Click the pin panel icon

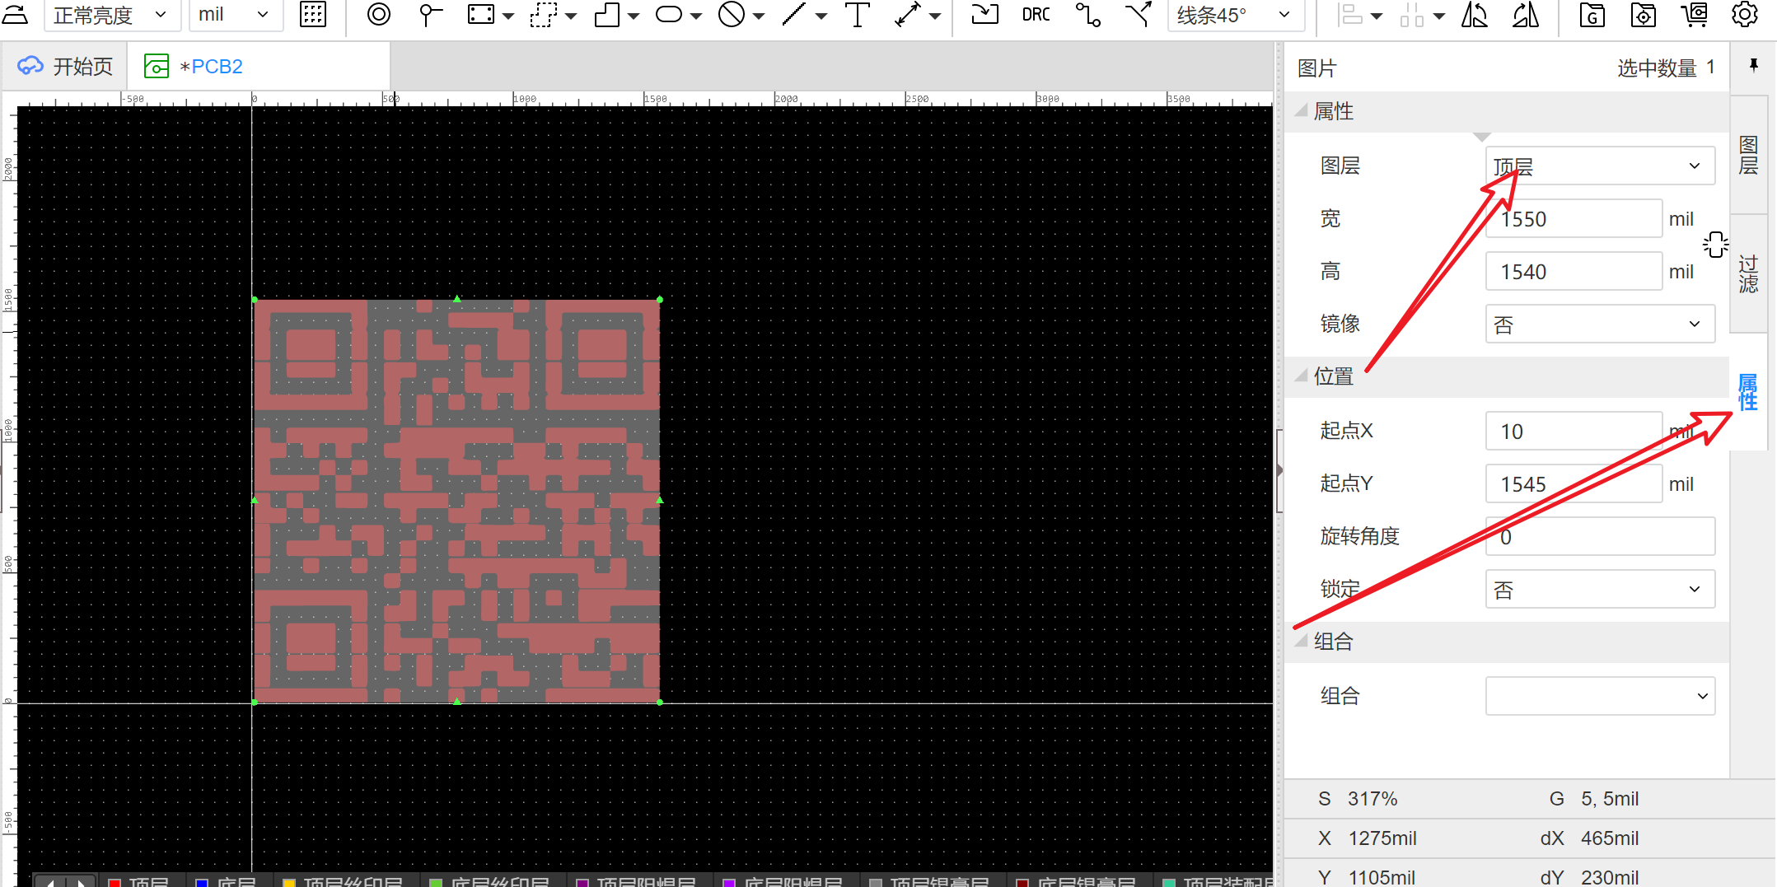coord(1754,66)
